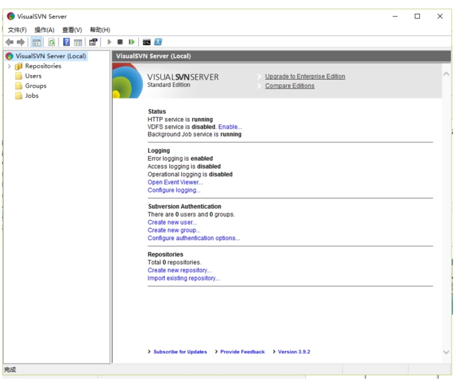This screenshot has height=387, width=455.
Task: Click the Create new group... link
Action: pyautogui.click(x=174, y=230)
